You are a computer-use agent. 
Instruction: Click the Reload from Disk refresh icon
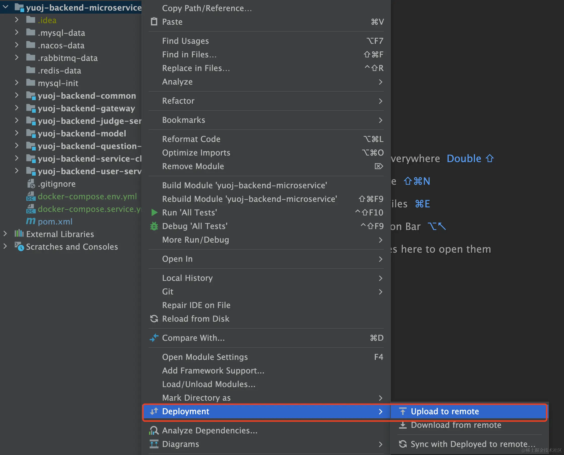tap(154, 319)
